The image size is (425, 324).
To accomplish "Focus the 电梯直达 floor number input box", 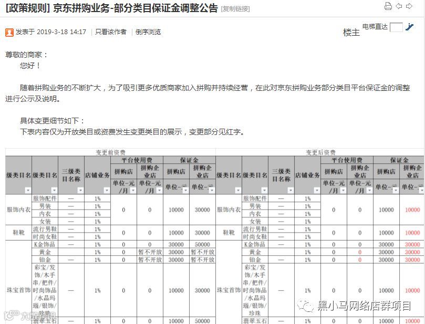I will (396, 27).
